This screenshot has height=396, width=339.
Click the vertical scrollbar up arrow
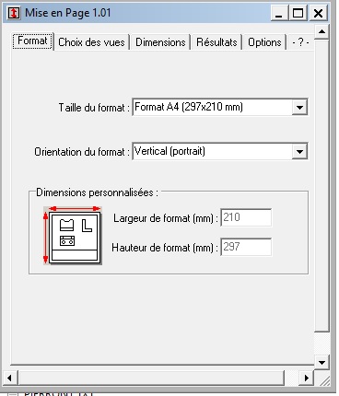pos(321,31)
